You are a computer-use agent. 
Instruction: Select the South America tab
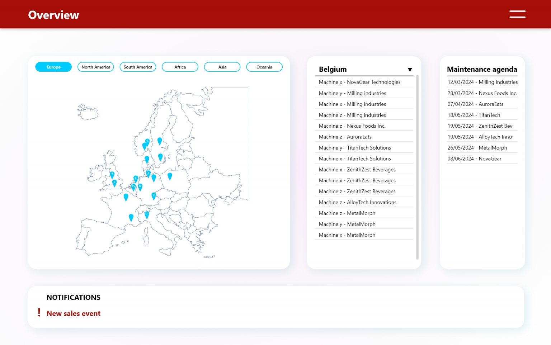coord(138,67)
